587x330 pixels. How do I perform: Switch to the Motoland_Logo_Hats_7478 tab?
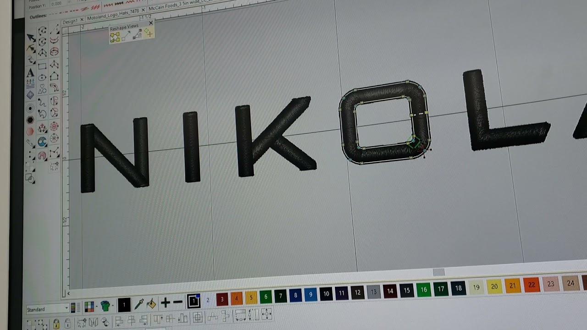click(113, 15)
